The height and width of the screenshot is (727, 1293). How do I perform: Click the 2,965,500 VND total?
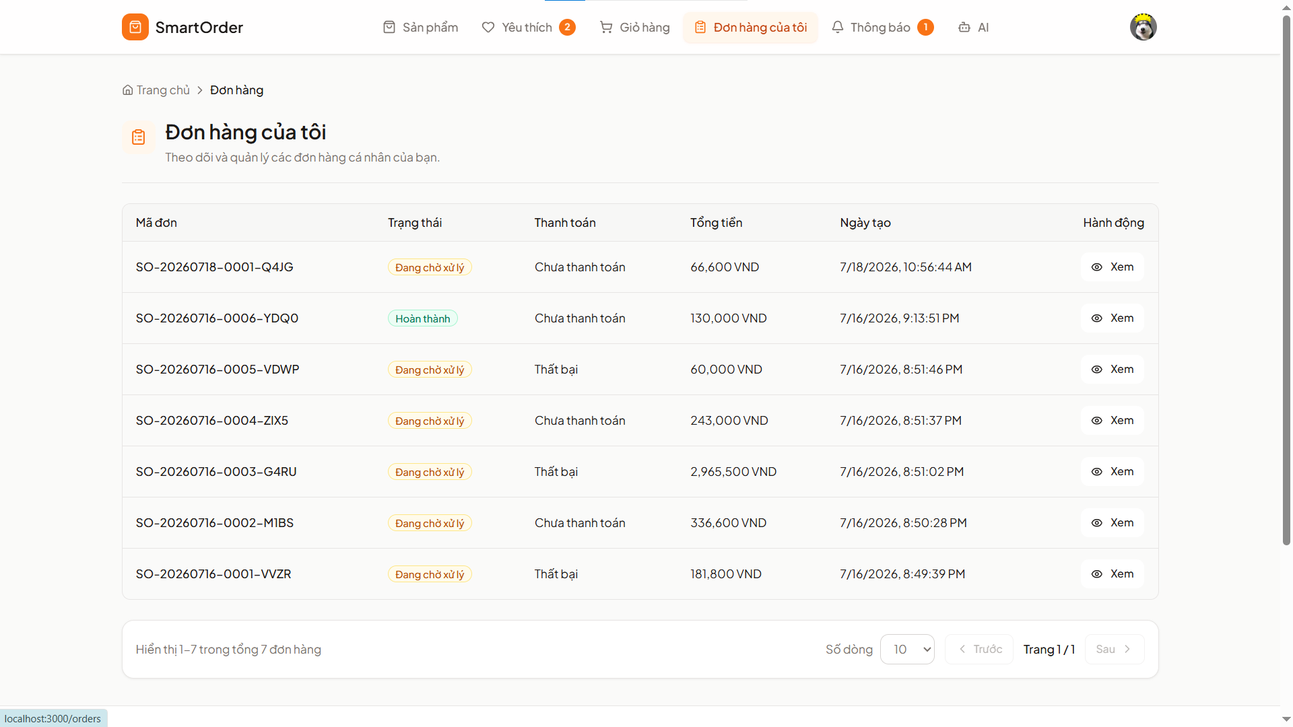pyautogui.click(x=733, y=472)
